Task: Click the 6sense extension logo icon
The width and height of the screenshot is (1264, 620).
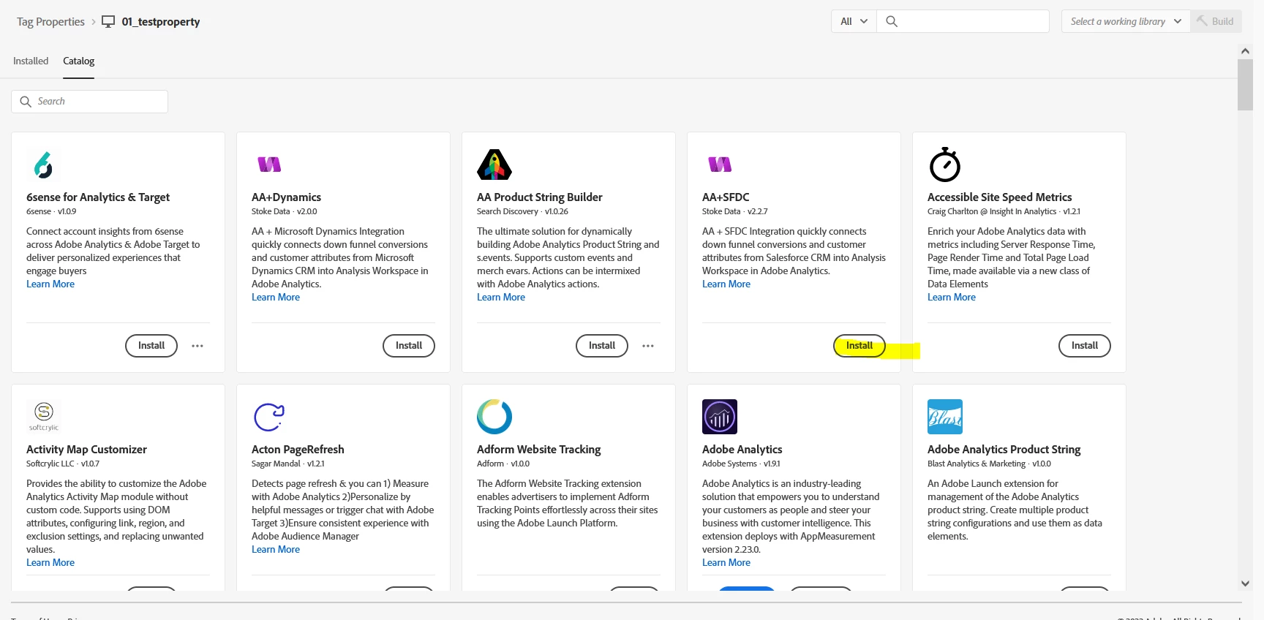Action: tap(43, 165)
